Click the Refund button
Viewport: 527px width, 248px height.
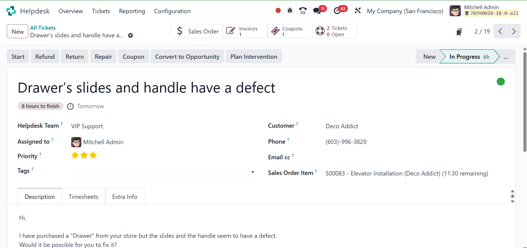click(45, 57)
